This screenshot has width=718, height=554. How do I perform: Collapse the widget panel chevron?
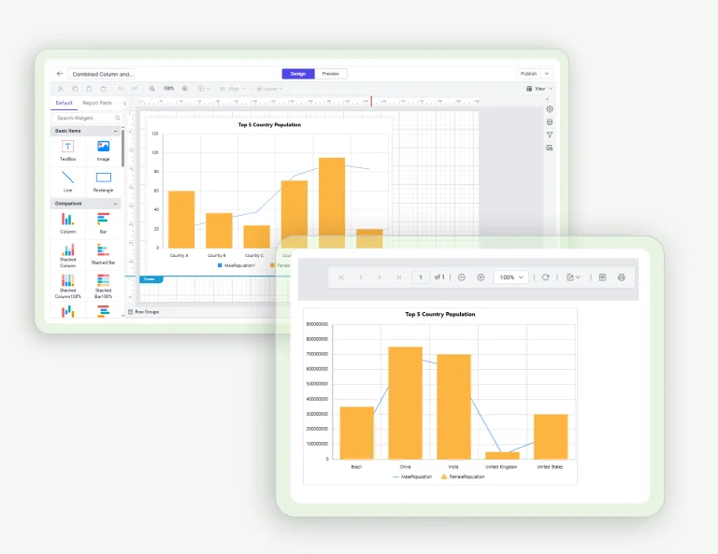click(x=125, y=103)
